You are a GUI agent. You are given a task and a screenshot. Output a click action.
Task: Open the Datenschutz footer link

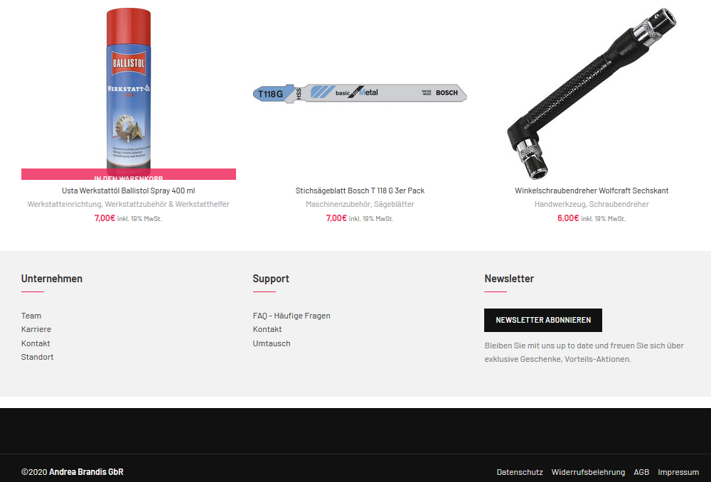pos(520,472)
